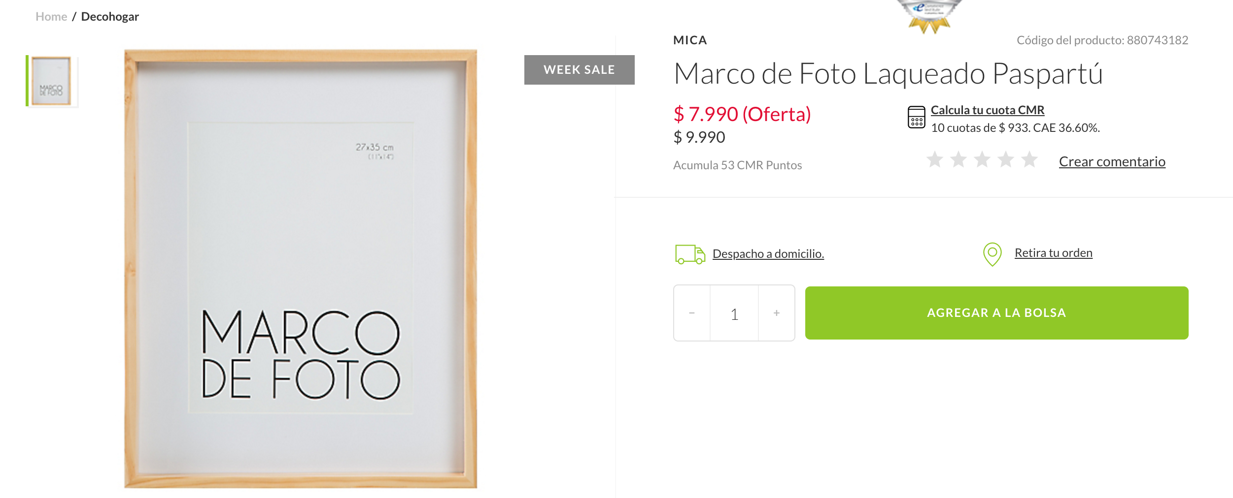Viewport: 1233px width, 498px height.
Task: Decrease quantity with the minus button
Action: click(692, 313)
